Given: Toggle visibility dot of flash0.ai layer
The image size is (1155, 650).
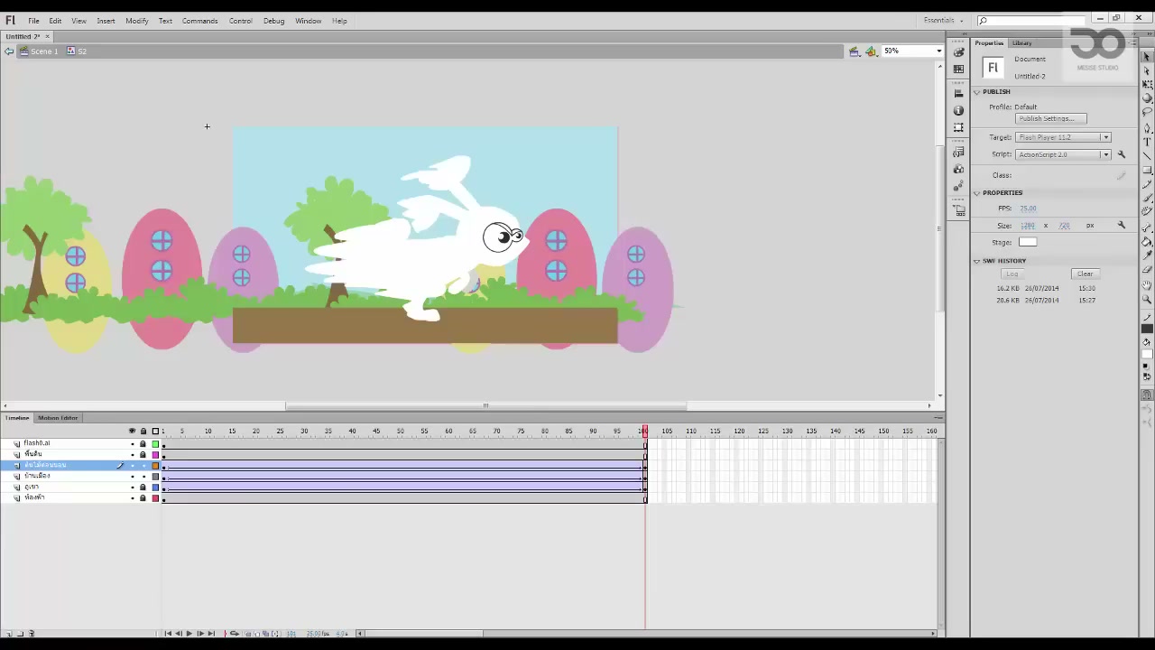Looking at the screenshot, I should click(x=132, y=444).
